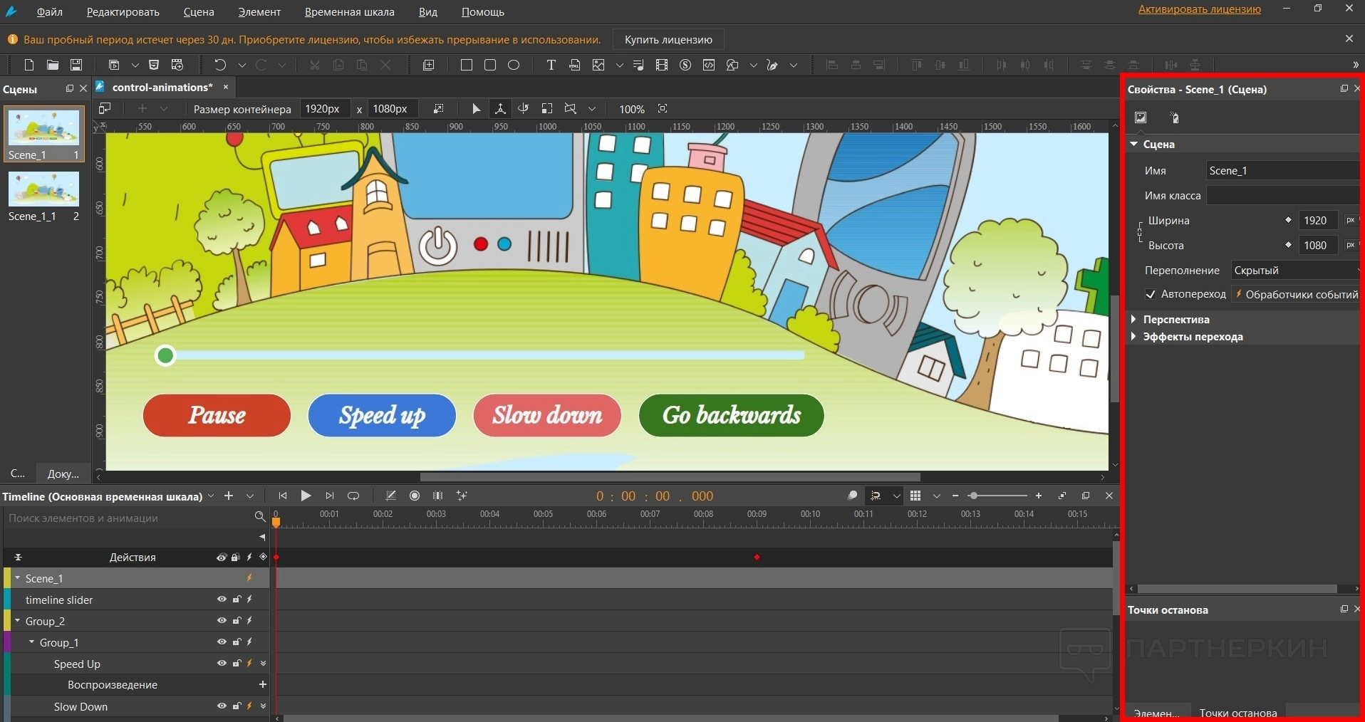Select the Rectangle shape tool
This screenshot has width=1365, height=722.
click(x=467, y=65)
